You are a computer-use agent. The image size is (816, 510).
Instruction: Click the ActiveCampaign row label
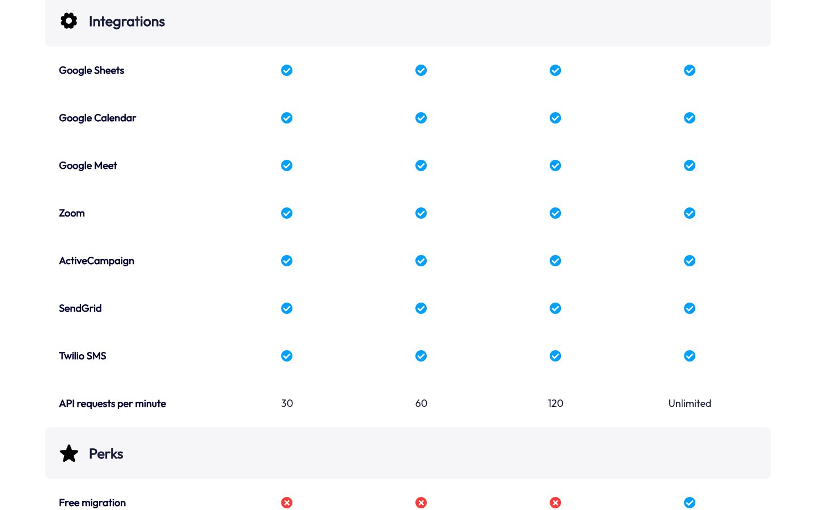(x=96, y=261)
